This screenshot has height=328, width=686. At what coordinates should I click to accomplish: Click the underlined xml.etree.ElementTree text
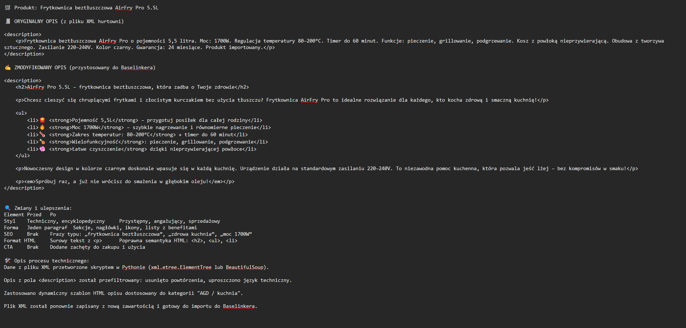pos(181,267)
